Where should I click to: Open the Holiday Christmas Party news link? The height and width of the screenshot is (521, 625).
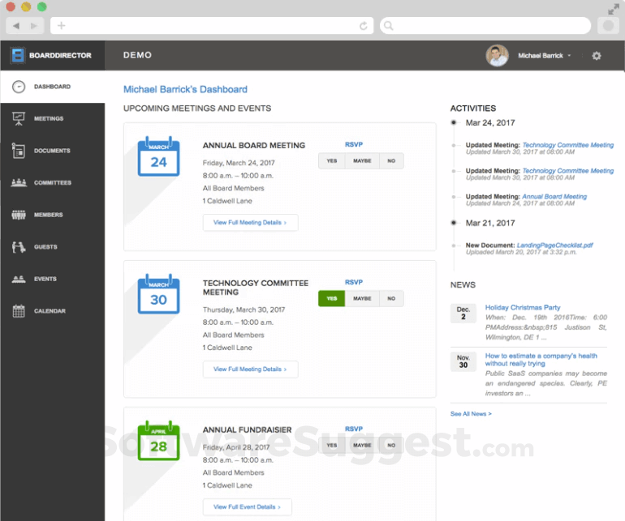click(523, 308)
